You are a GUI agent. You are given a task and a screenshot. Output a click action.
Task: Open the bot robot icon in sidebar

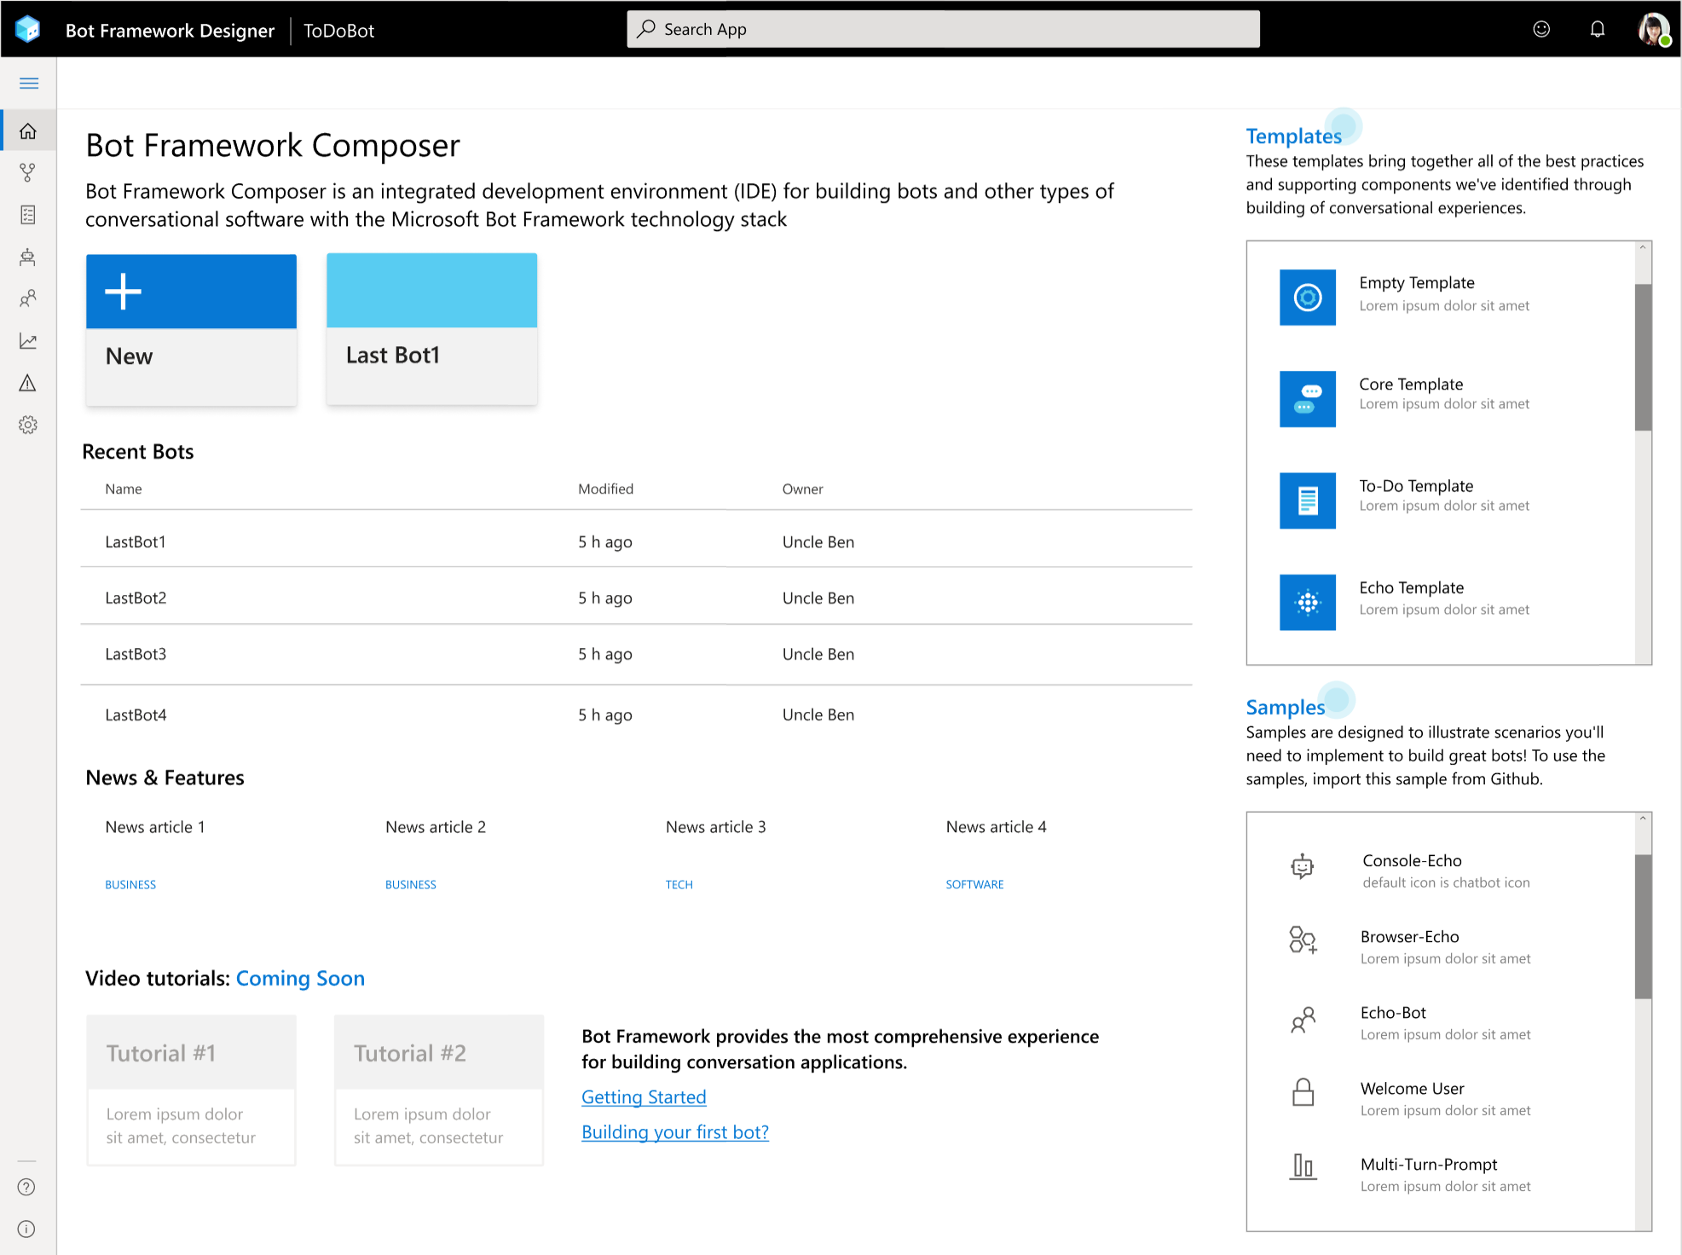point(28,257)
